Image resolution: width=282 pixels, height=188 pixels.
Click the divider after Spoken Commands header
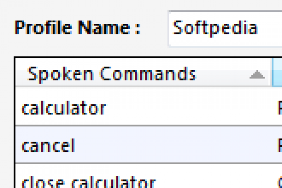click(272, 74)
